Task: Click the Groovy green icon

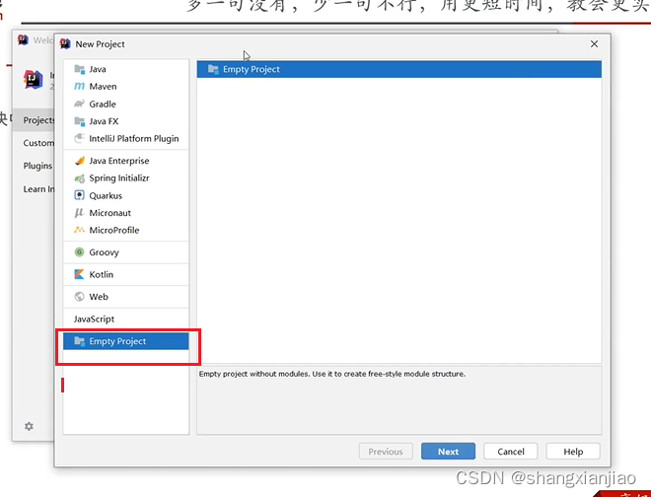Action: tap(79, 252)
